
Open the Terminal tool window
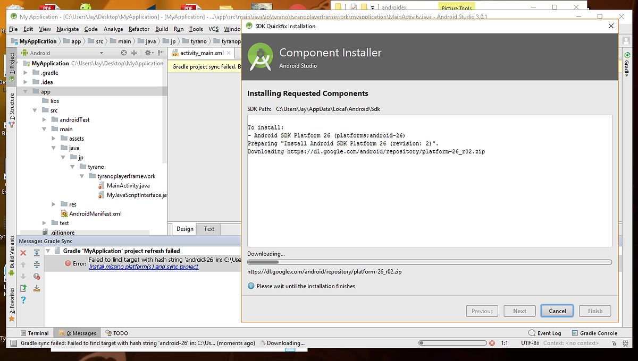point(34,333)
